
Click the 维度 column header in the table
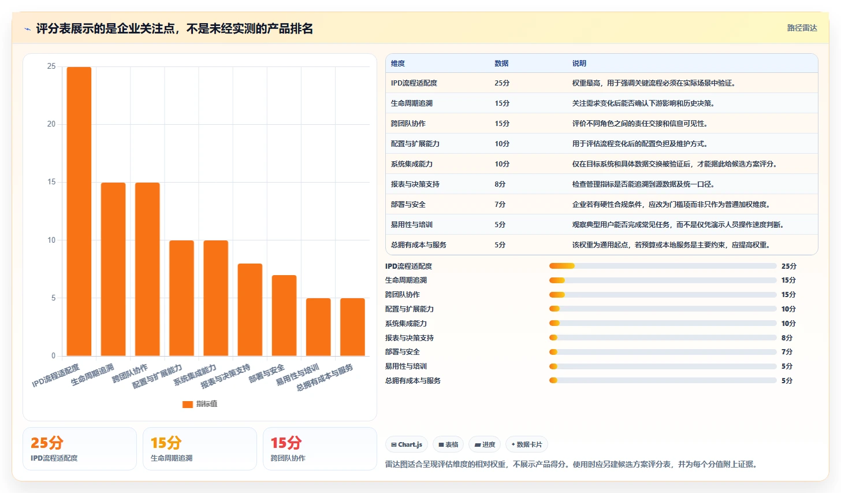coord(398,64)
